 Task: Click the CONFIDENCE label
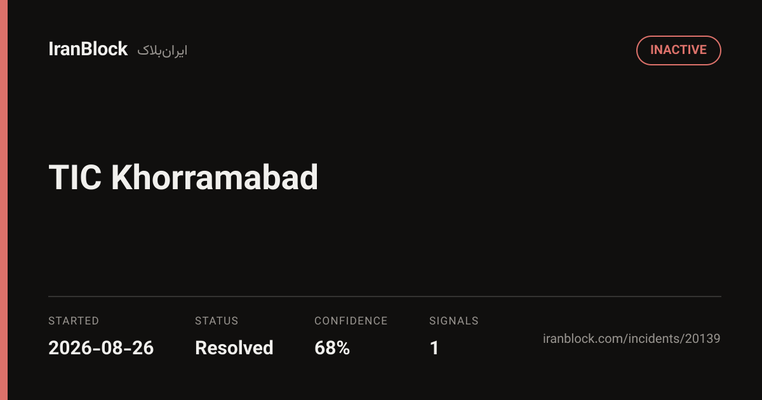coord(351,321)
